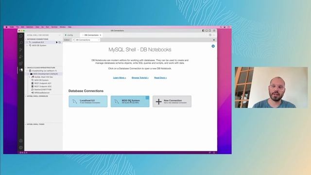Collapse the us-ashburn-1 profile node
Viewport: 311px width, 175px height.
(27, 70)
